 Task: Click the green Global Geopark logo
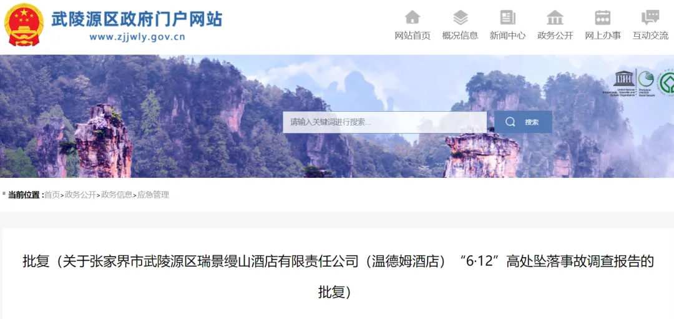[x=646, y=83]
